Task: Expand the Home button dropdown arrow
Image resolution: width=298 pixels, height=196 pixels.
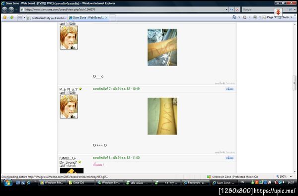Action: [x=239, y=17]
